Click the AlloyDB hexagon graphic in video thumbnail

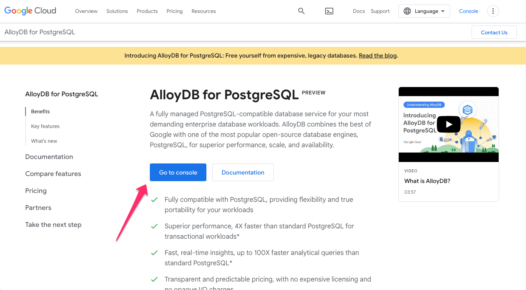(467, 110)
